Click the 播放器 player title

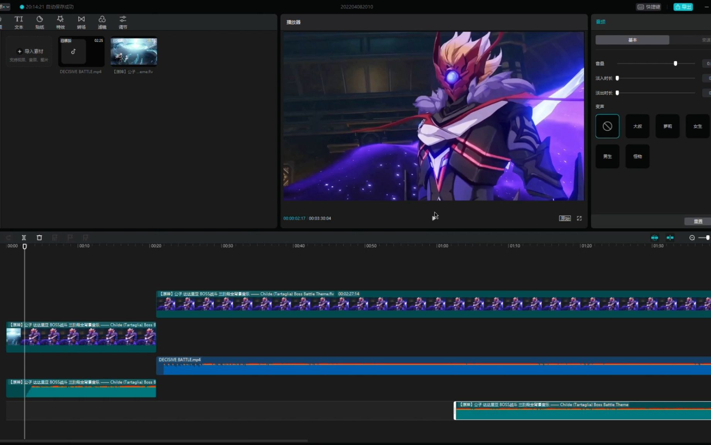click(x=293, y=22)
